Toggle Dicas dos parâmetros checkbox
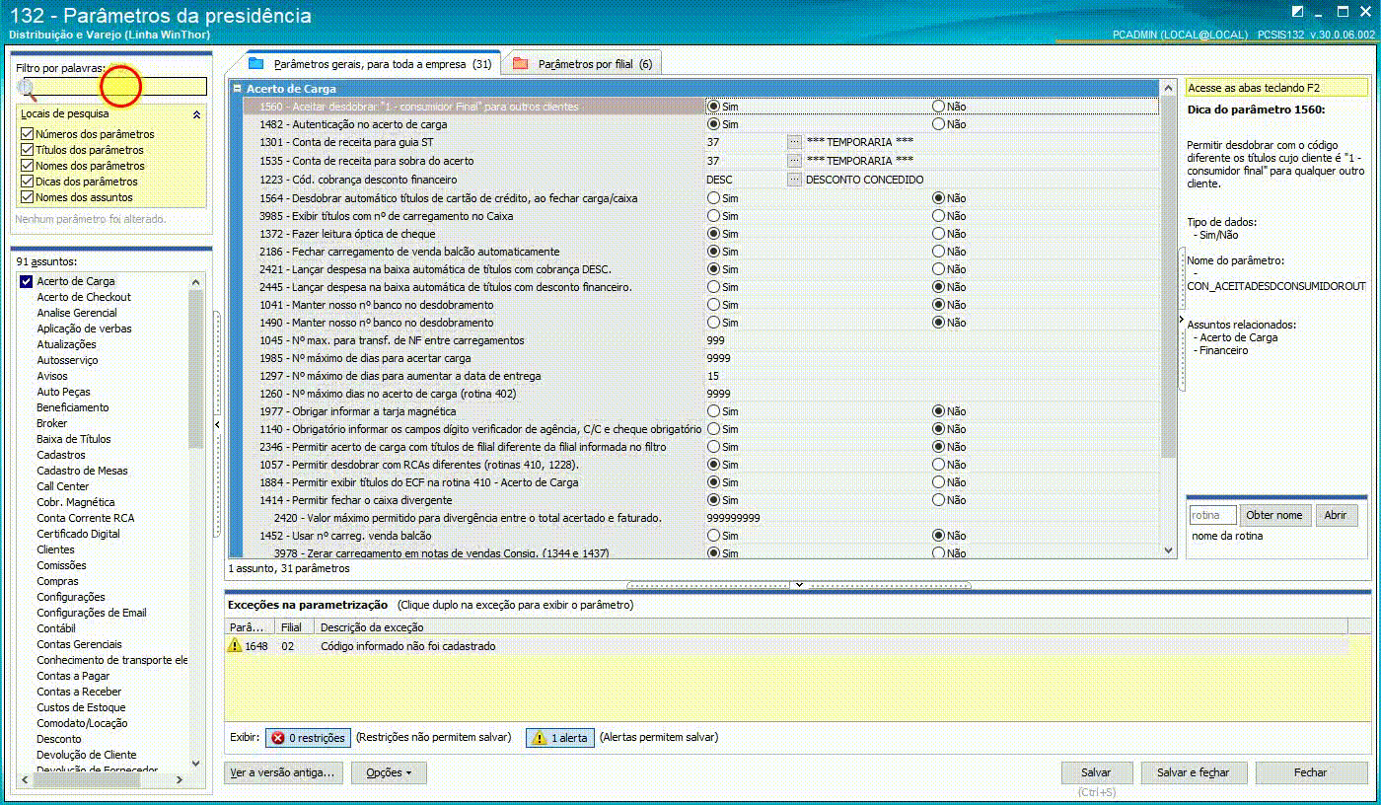This screenshot has height=805, width=1381. [x=28, y=182]
